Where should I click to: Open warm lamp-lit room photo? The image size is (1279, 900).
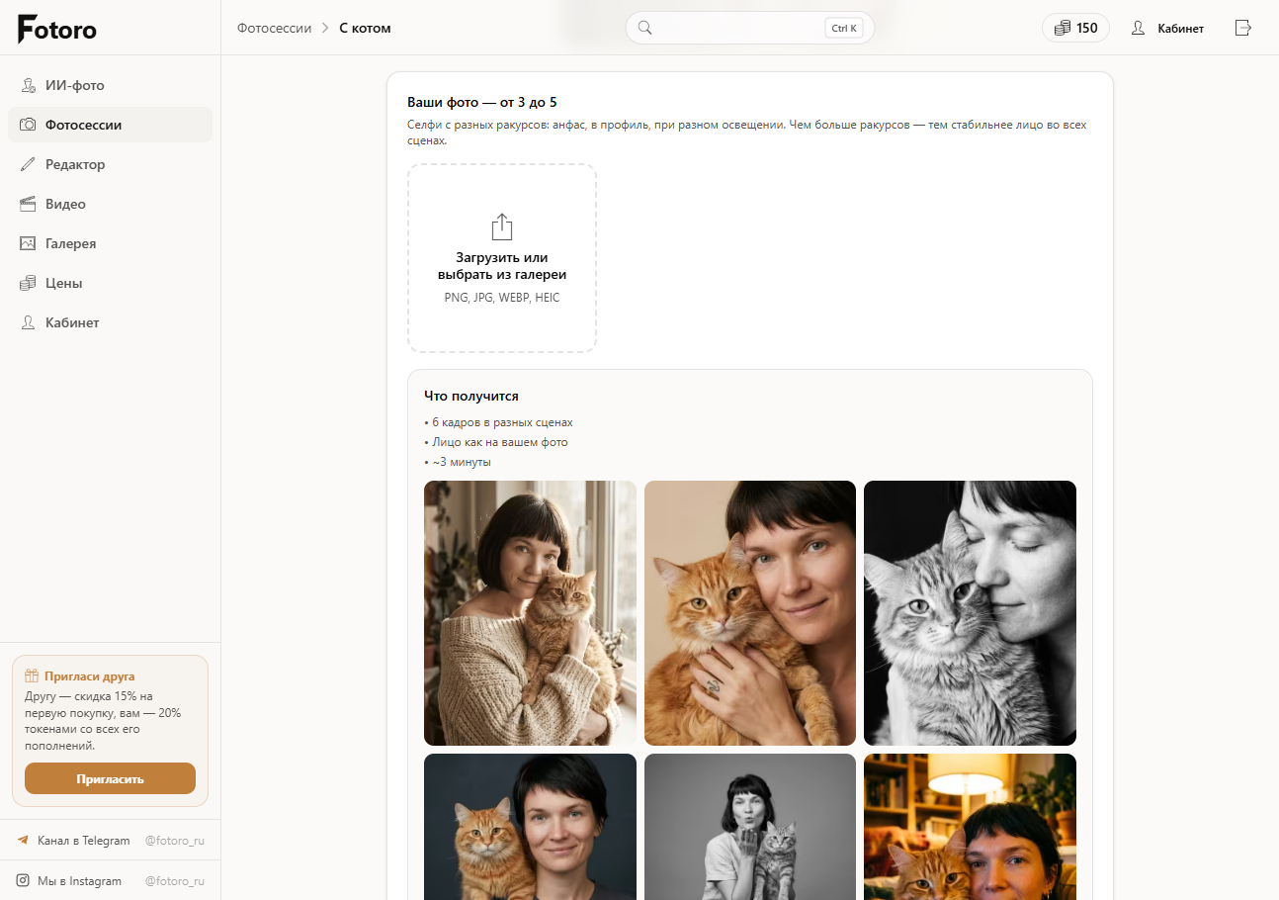[970, 827]
